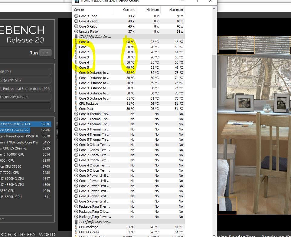Click the CPU IA Cores thermometer icon
The height and width of the screenshot is (237, 291).
point(76,232)
